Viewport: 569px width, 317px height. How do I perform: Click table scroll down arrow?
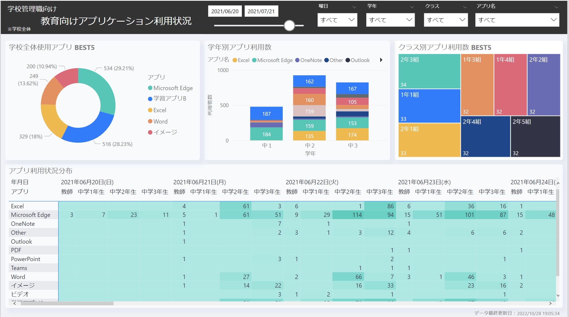coord(558,295)
